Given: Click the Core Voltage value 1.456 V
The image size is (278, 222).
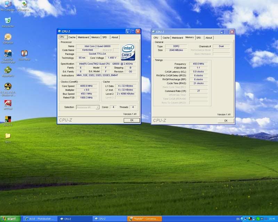Looking at the screenshot, I should coord(112,58).
